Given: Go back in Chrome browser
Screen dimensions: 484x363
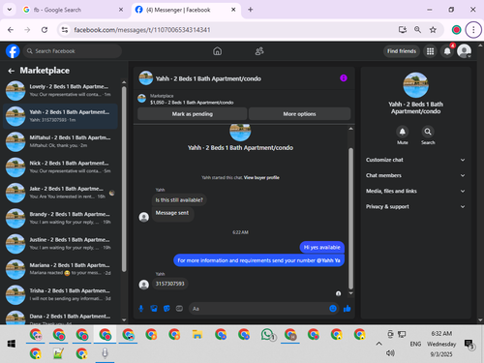Looking at the screenshot, I should click(11, 30).
